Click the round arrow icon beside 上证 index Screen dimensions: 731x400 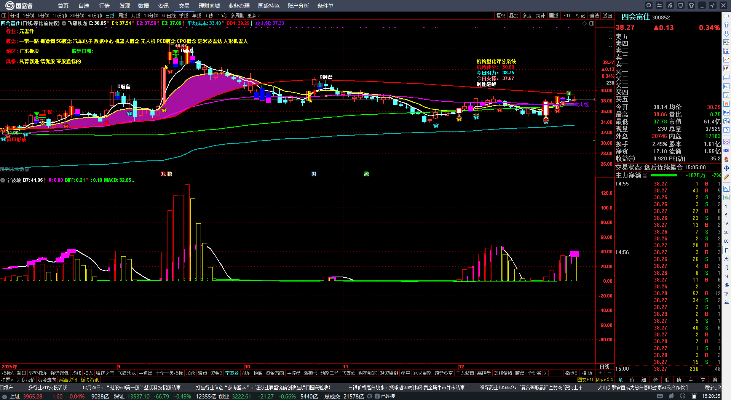5,397
